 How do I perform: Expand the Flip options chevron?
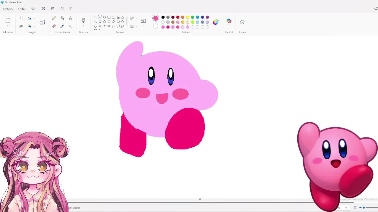point(34,26)
